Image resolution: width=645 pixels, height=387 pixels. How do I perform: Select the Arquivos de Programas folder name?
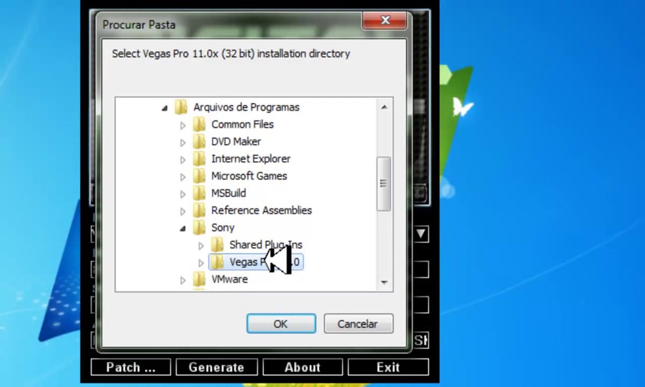click(246, 107)
